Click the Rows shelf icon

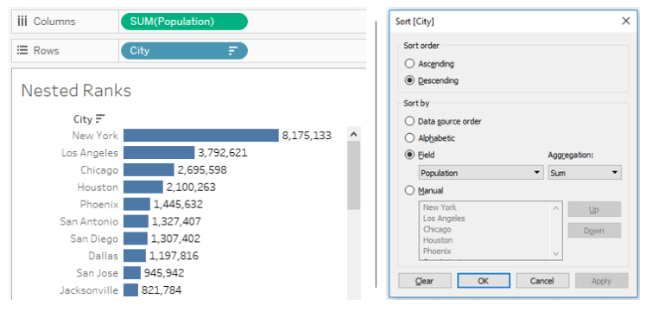(22, 50)
